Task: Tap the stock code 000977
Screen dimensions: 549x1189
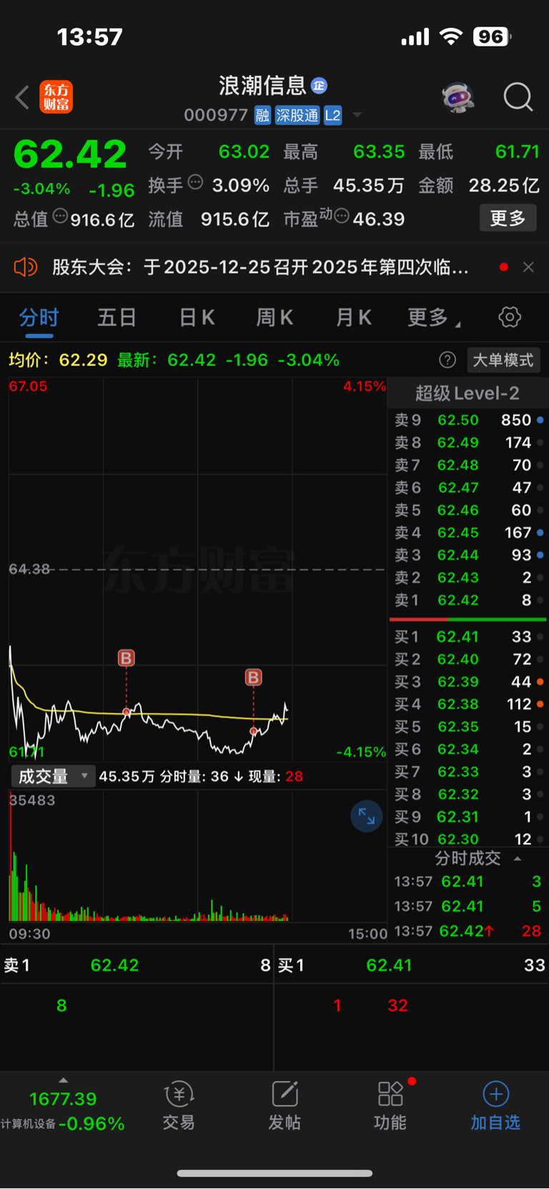Action: tap(216, 115)
